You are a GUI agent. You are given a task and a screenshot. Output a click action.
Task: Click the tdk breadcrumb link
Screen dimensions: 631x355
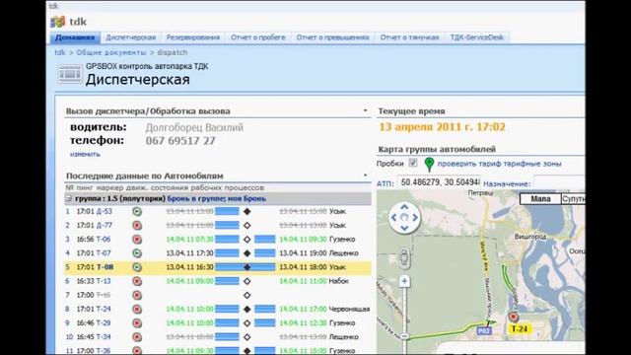pos(60,52)
